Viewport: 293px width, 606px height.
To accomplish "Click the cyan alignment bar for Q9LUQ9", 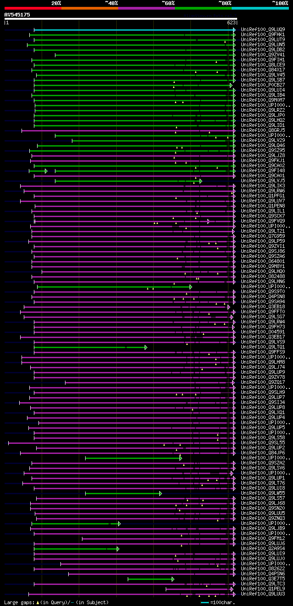I will pyautogui.click(x=134, y=30).
